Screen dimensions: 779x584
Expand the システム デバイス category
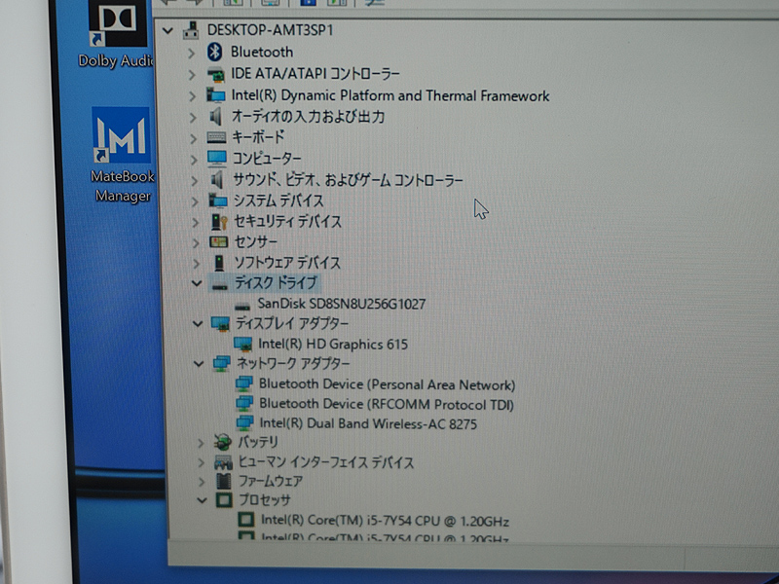coord(195,201)
